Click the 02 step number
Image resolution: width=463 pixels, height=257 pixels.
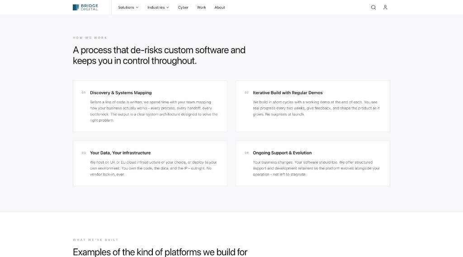tap(246, 93)
